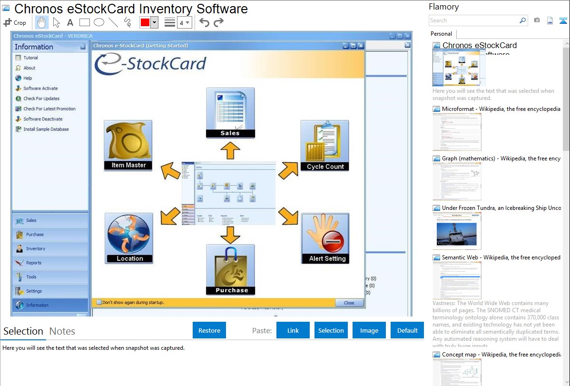Image resolution: width=570 pixels, height=386 pixels.
Task: Open the Location tile
Action: click(129, 238)
